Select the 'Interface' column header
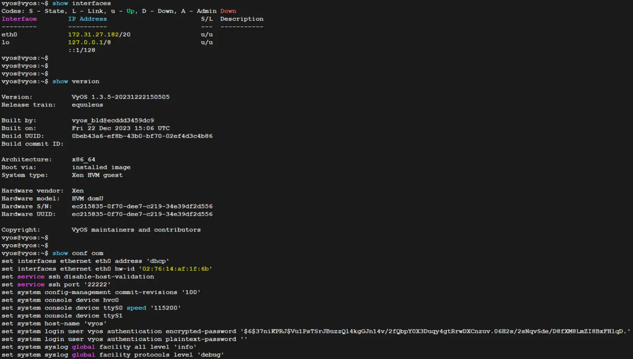The height and width of the screenshot is (359, 633). click(19, 19)
